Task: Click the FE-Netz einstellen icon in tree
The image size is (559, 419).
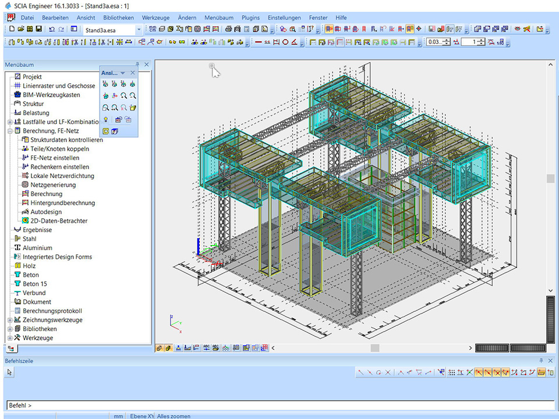Action: click(x=25, y=158)
